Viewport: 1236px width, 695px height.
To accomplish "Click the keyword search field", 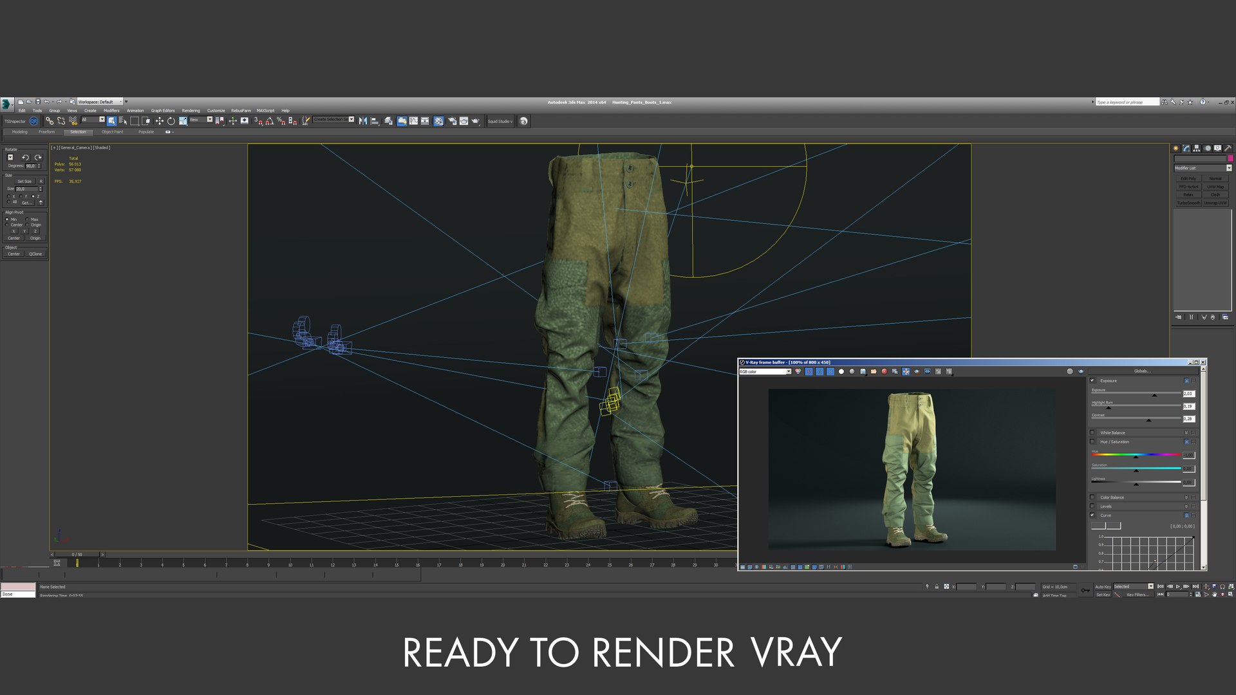I will point(1127,102).
